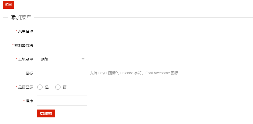
Task: Click into the 排序 input field
Action: coord(62,101)
